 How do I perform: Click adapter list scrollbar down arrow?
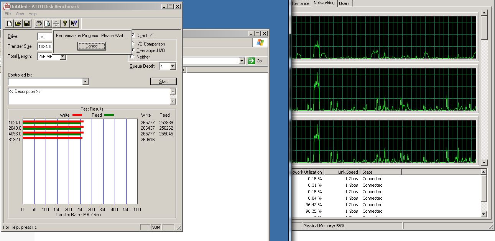point(484,214)
